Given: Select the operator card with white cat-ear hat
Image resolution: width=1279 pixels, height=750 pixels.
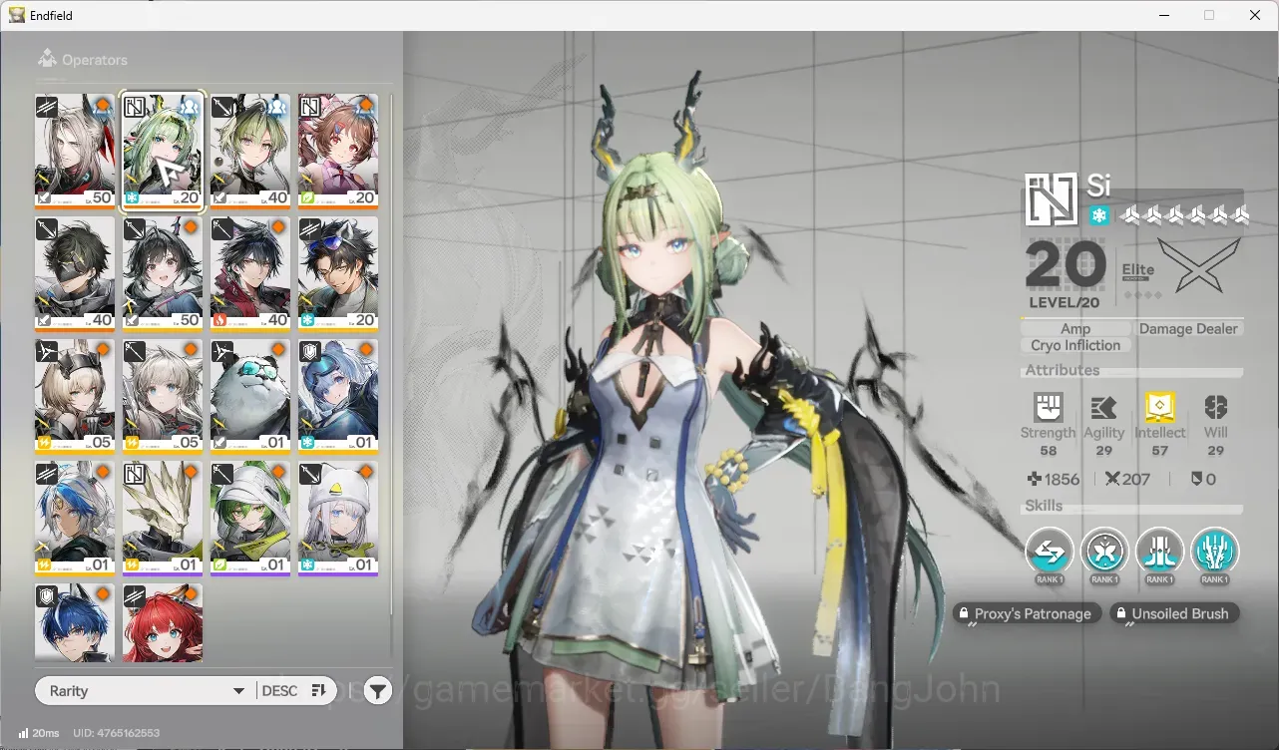Looking at the screenshot, I should (x=338, y=519).
